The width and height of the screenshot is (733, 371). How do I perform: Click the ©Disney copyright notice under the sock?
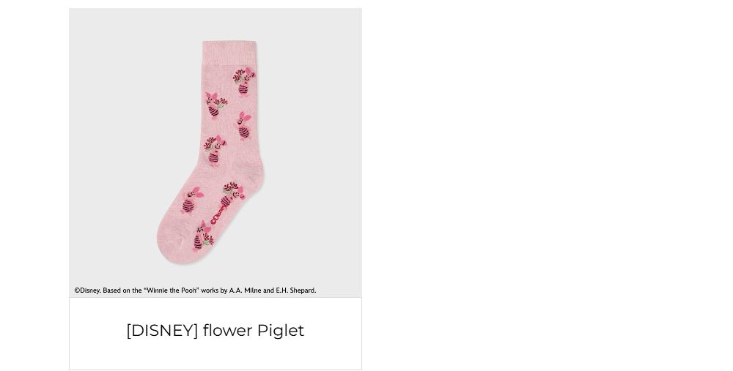[x=195, y=291]
